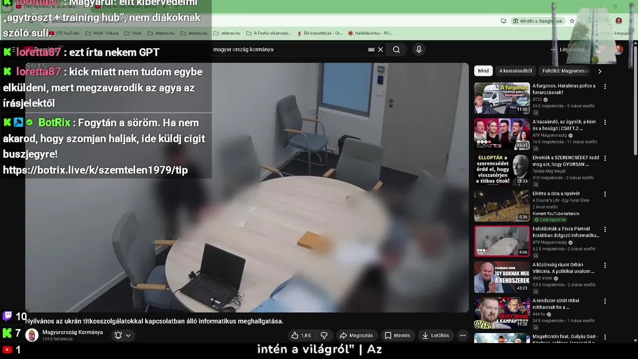The width and height of the screenshot is (638, 359).
Task: Bookmark page with the star icon
Action: click(x=572, y=21)
